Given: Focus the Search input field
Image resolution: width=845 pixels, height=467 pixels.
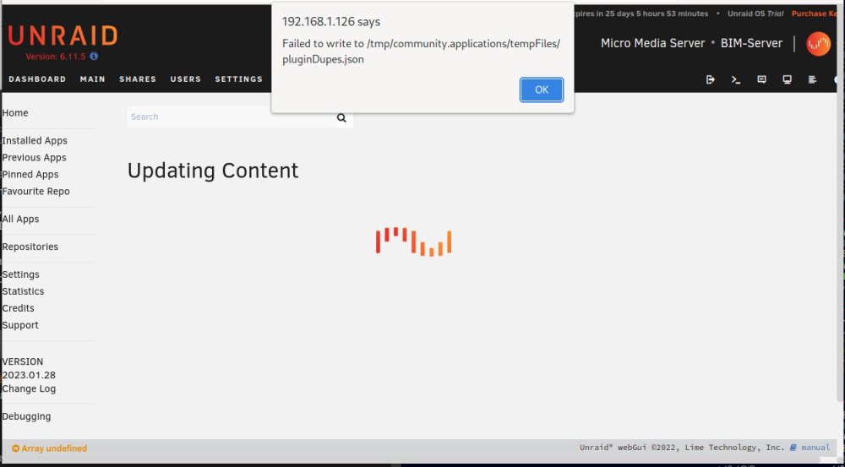Looking at the screenshot, I should [x=232, y=117].
